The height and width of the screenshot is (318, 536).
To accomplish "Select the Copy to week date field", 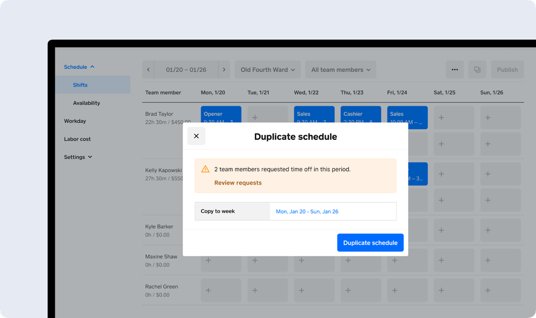I will [333, 211].
